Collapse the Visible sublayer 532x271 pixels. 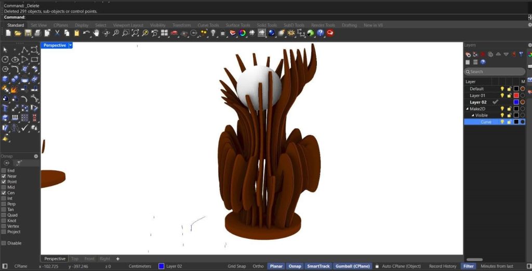point(473,115)
